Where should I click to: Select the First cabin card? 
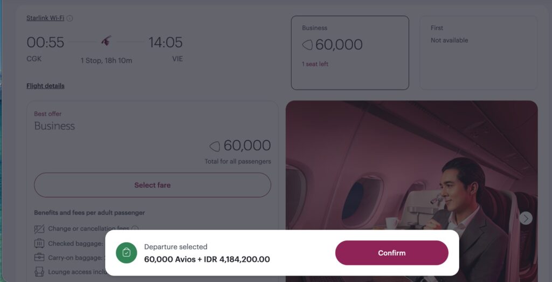tap(479, 53)
